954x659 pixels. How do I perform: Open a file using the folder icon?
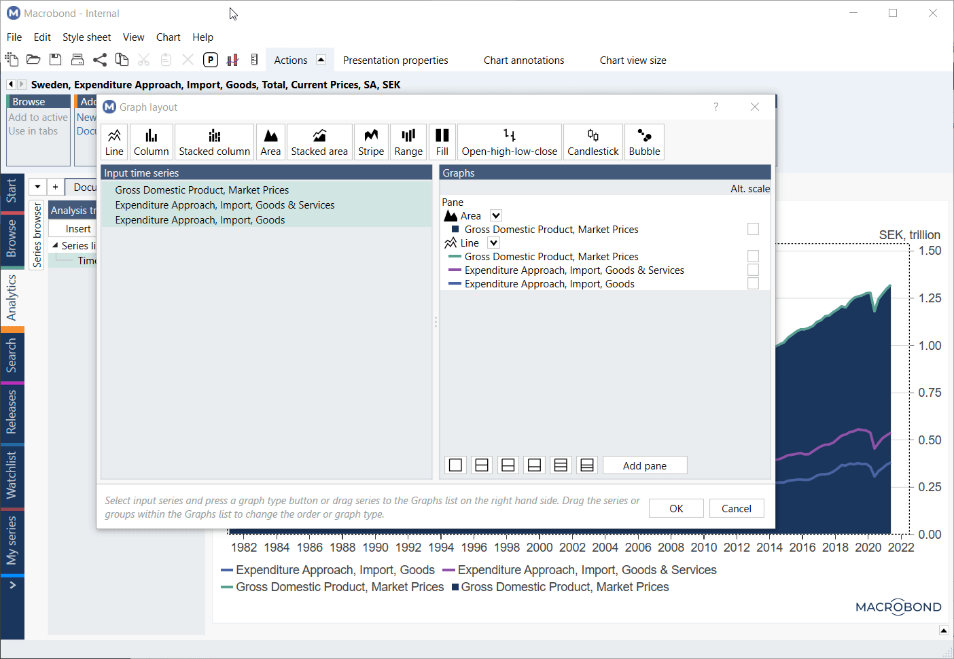[33, 60]
